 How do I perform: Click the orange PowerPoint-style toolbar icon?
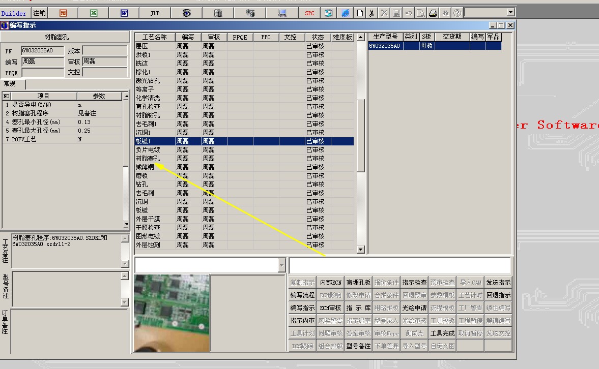(63, 13)
